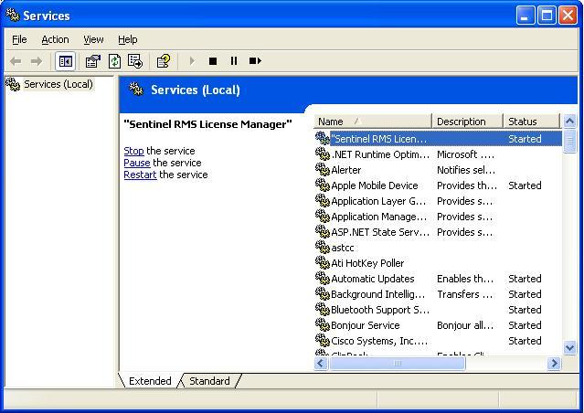
Task: Switch to the Standard tab
Action: click(209, 381)
